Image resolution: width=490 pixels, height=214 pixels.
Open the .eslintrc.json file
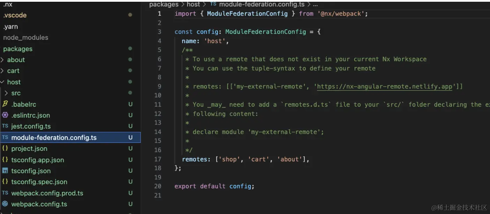click(30, 115)
